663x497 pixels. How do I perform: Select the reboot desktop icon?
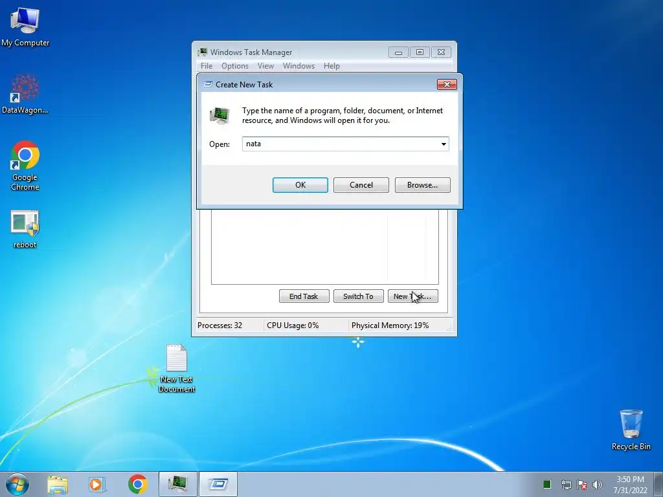pyautogui.click(x=25, y=228)
